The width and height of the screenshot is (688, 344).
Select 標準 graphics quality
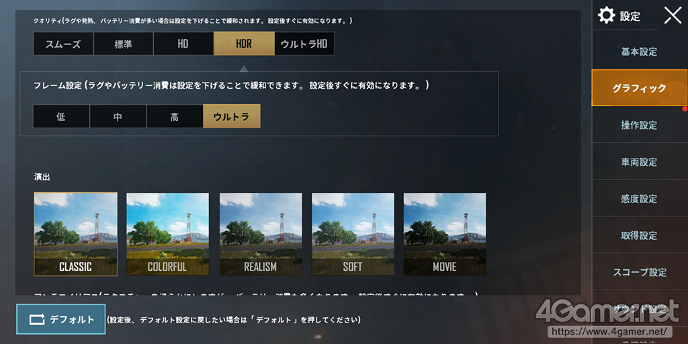click(x=124, y=44)
